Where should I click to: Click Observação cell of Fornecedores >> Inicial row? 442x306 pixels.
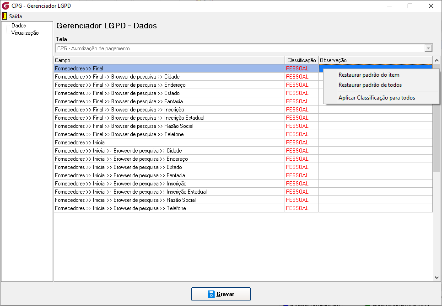376,142
